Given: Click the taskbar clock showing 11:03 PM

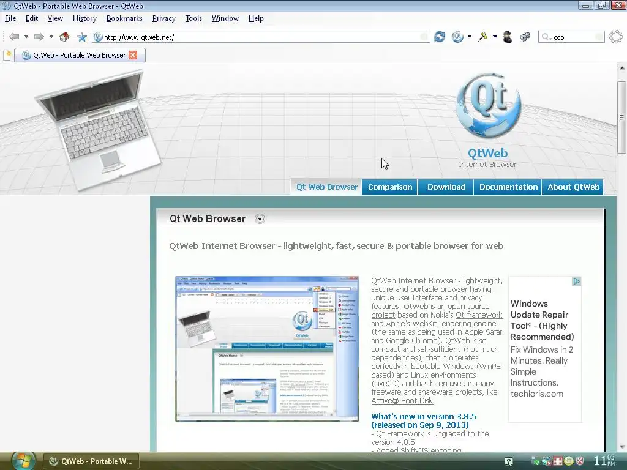Looking at the screenshot, I should click(x=604, y=461).
